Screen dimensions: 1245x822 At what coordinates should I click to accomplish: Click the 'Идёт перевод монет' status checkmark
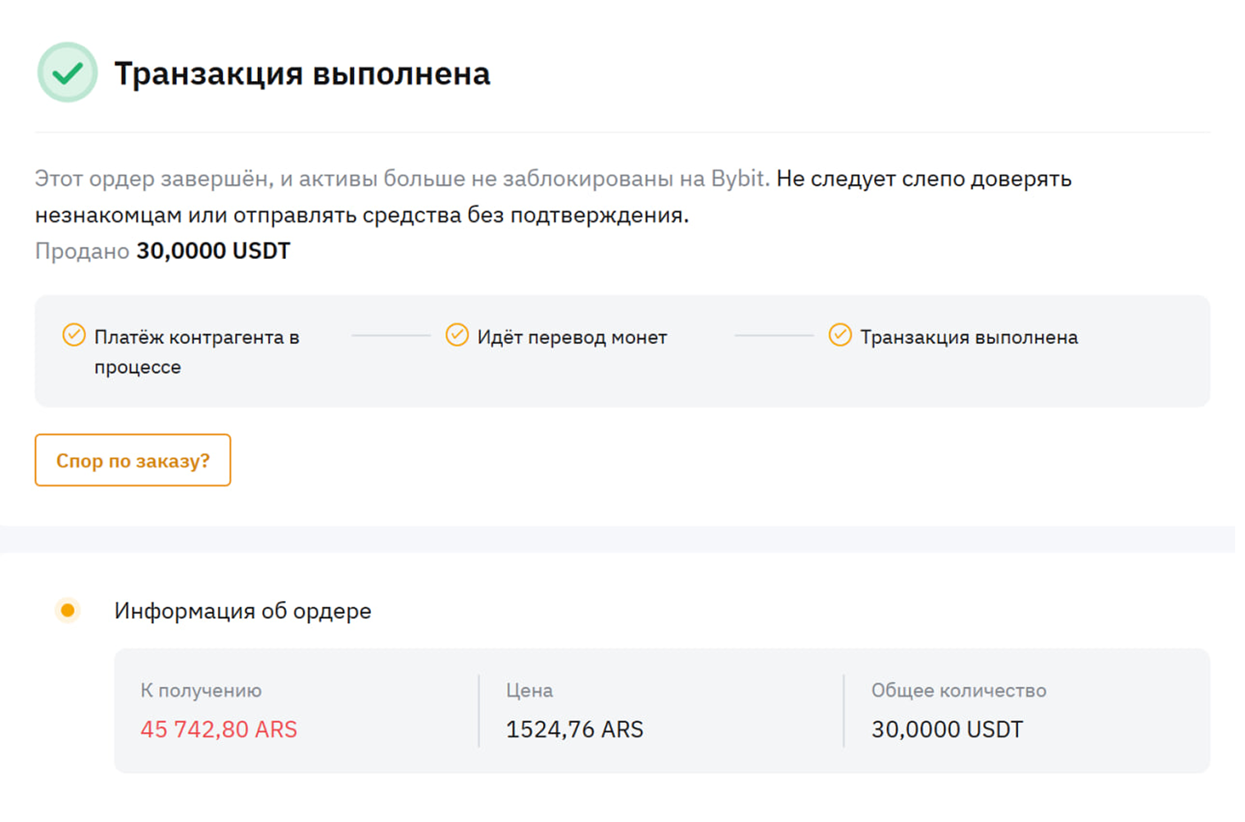(456, 336)
